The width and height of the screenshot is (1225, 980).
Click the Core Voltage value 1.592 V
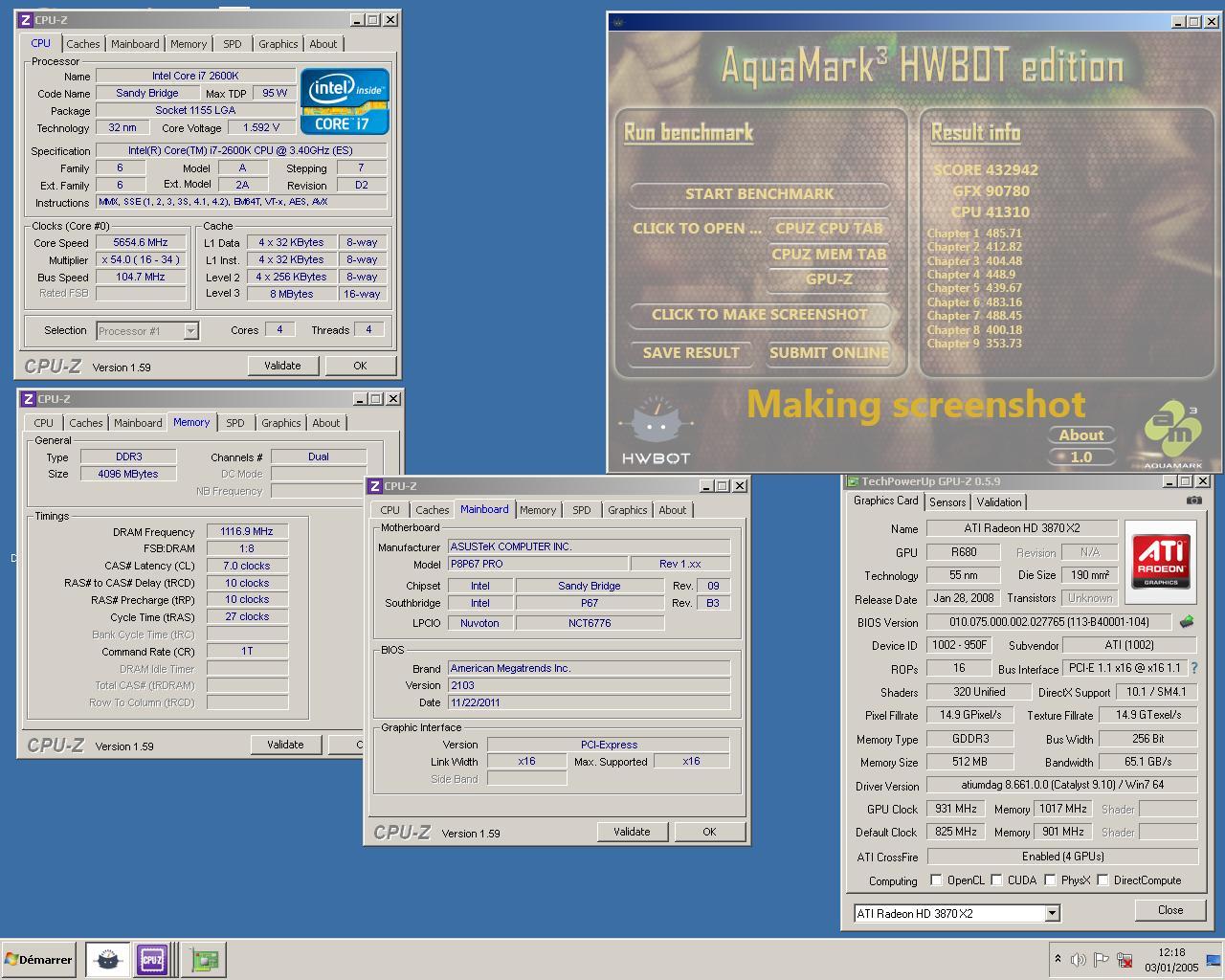(x=261, y=127)
